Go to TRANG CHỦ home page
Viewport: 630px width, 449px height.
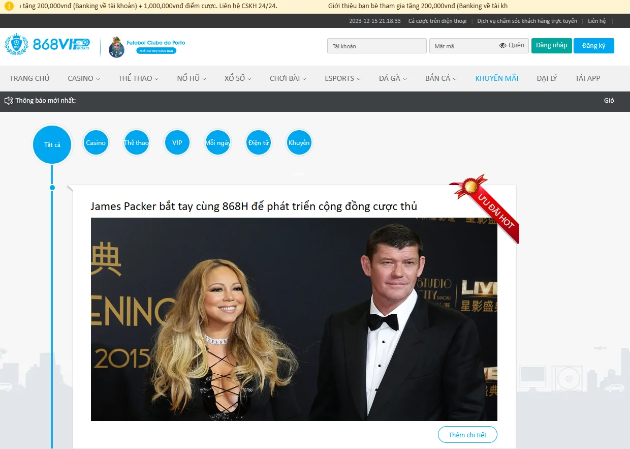(x=29, y=78)
